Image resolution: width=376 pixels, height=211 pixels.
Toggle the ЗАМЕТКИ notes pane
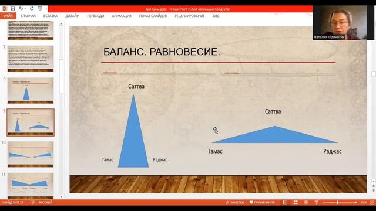click(235, 202)
